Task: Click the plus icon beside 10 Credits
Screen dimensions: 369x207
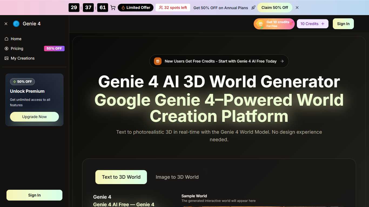Action: [323, 24]
